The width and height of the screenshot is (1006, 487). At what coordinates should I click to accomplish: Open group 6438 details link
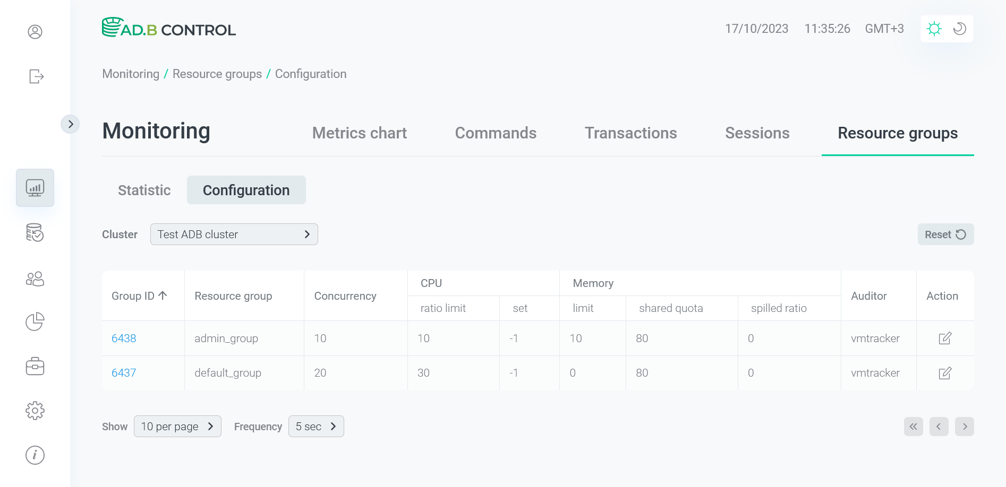123,338
